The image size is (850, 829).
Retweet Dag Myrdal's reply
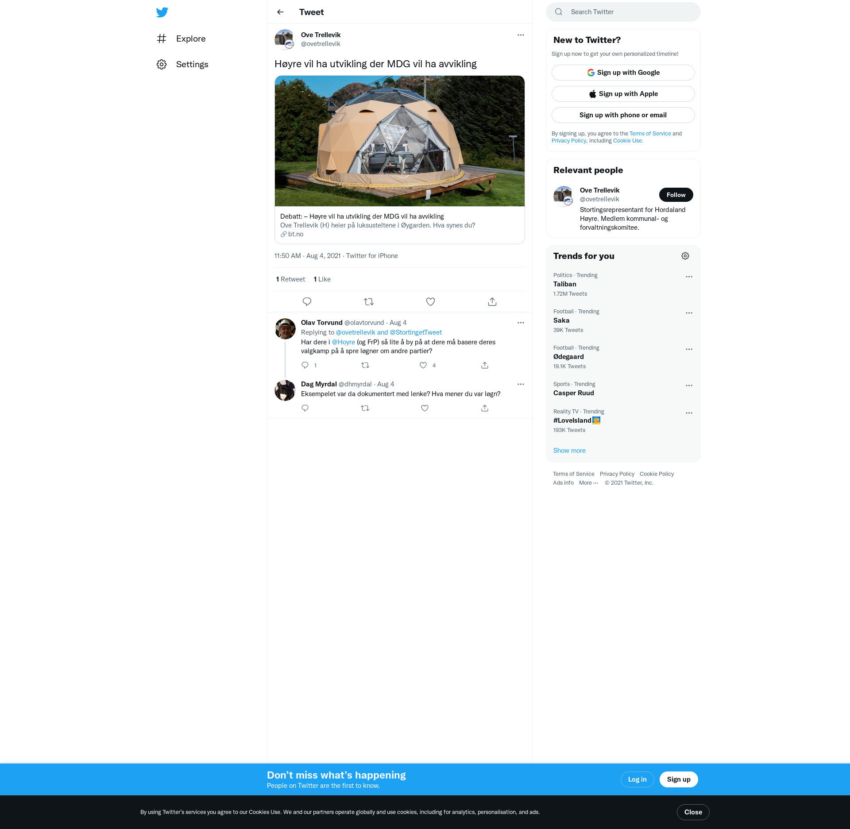pos(365,408)
